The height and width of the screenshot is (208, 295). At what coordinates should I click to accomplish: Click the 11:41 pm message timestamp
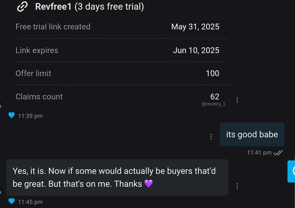tap(259, 153)
